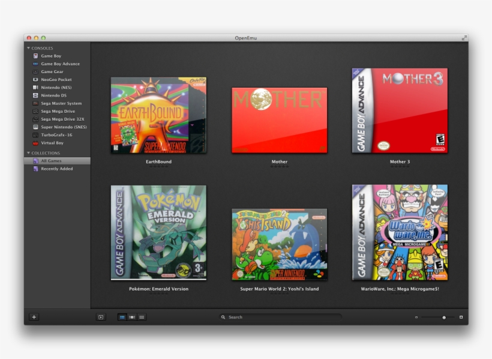This screenshot has height=359, width=492.
Task: Click the Game Boy Advance console icon
Action: point(35,64)
